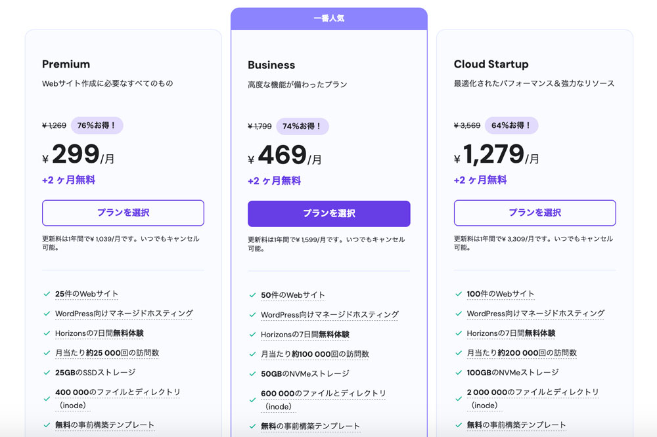Click checkmark next to 100GBのNVMeストレージ

[x=459, y=372]
